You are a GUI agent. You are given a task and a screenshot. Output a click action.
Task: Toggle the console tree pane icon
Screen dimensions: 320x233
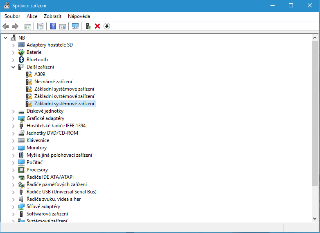point(28,27)
